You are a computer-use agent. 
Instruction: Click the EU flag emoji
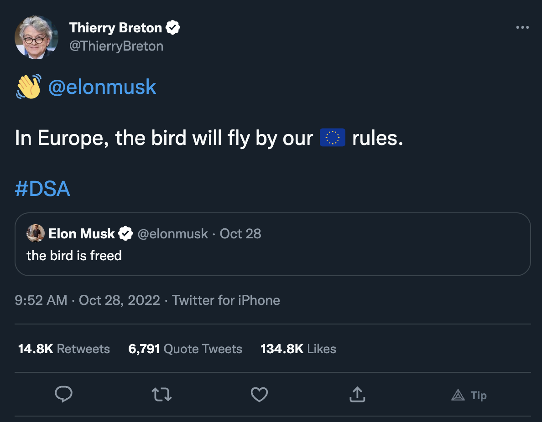click(333, 138)
